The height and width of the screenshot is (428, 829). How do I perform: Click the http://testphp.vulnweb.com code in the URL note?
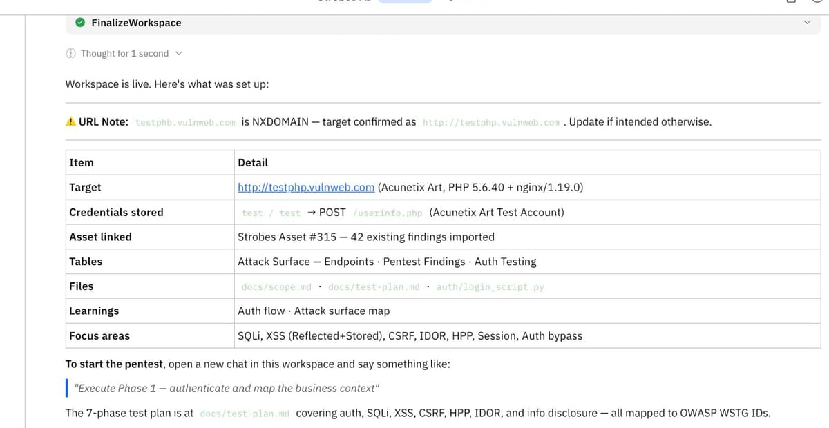coord(491,122)
